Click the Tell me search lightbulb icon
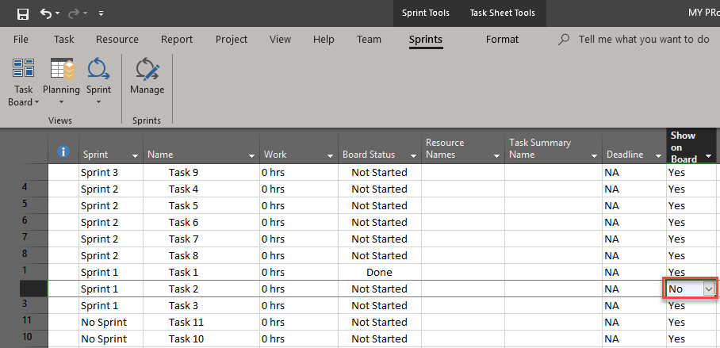The height and width of the screenshot is (348, 720). pyautogui.click(x=564, y=39)
